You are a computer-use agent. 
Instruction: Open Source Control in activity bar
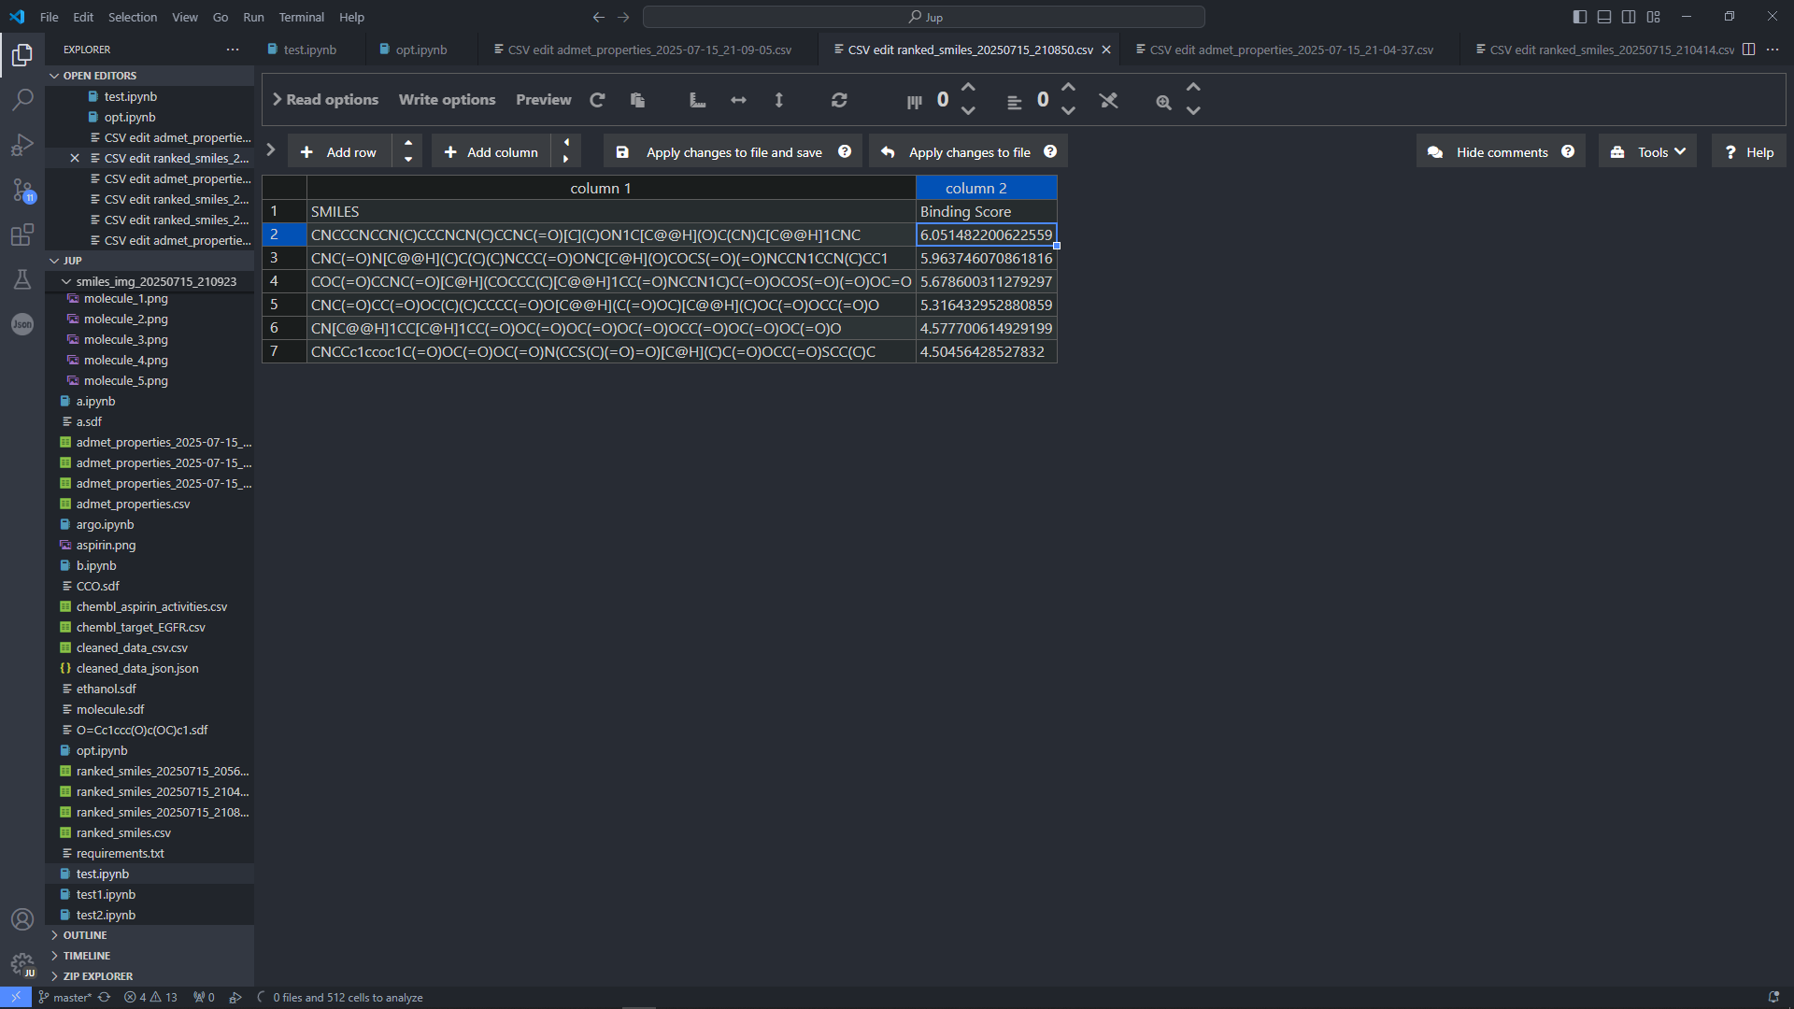click(x=22, y=191)
